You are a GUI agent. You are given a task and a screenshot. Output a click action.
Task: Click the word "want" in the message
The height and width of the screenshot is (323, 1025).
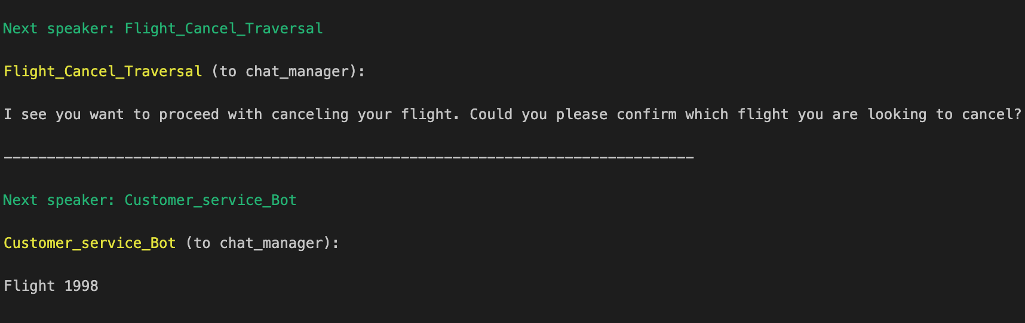pos(107,114)
